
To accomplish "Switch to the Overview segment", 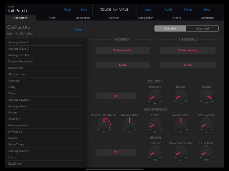I will point(170,29).
